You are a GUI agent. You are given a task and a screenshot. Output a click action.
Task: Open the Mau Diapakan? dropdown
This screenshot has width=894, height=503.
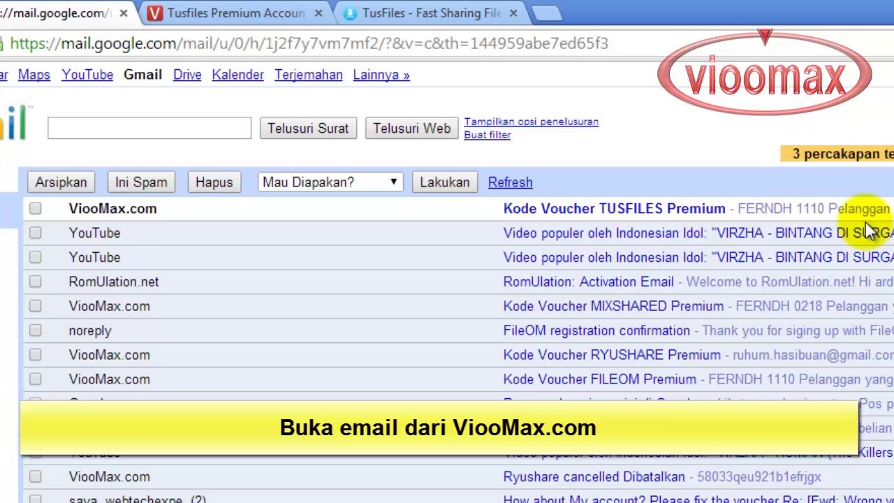point(330,182)
